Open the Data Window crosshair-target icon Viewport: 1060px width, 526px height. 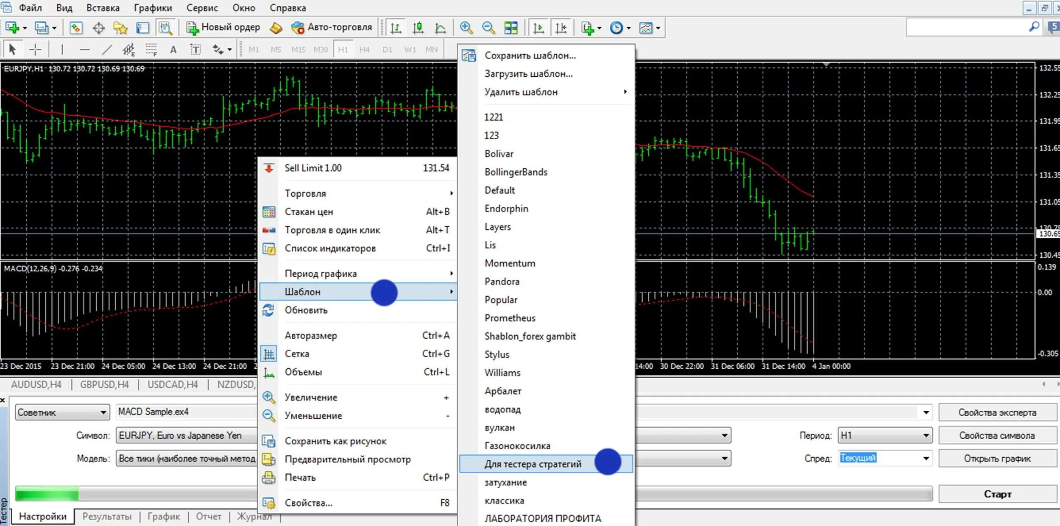coord(98,28)
